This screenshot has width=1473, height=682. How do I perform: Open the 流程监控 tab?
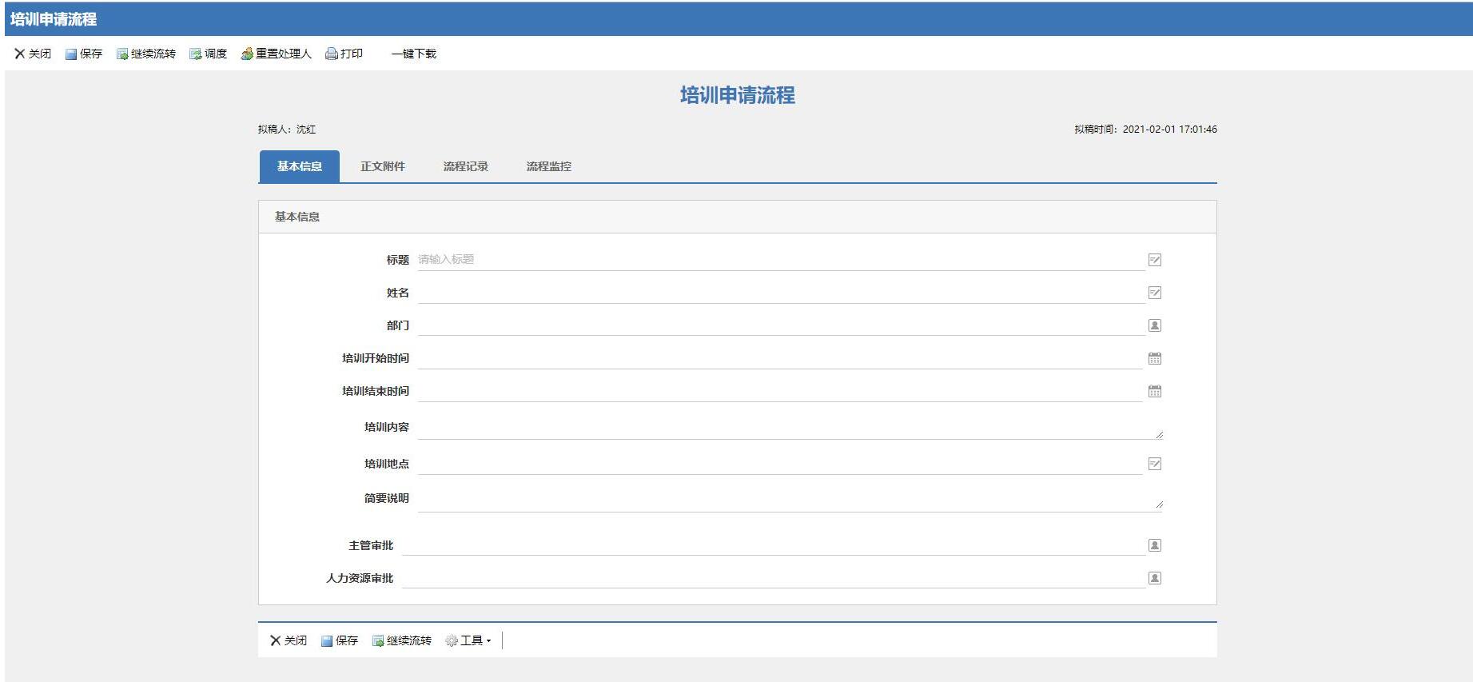(x=548, y=166)
